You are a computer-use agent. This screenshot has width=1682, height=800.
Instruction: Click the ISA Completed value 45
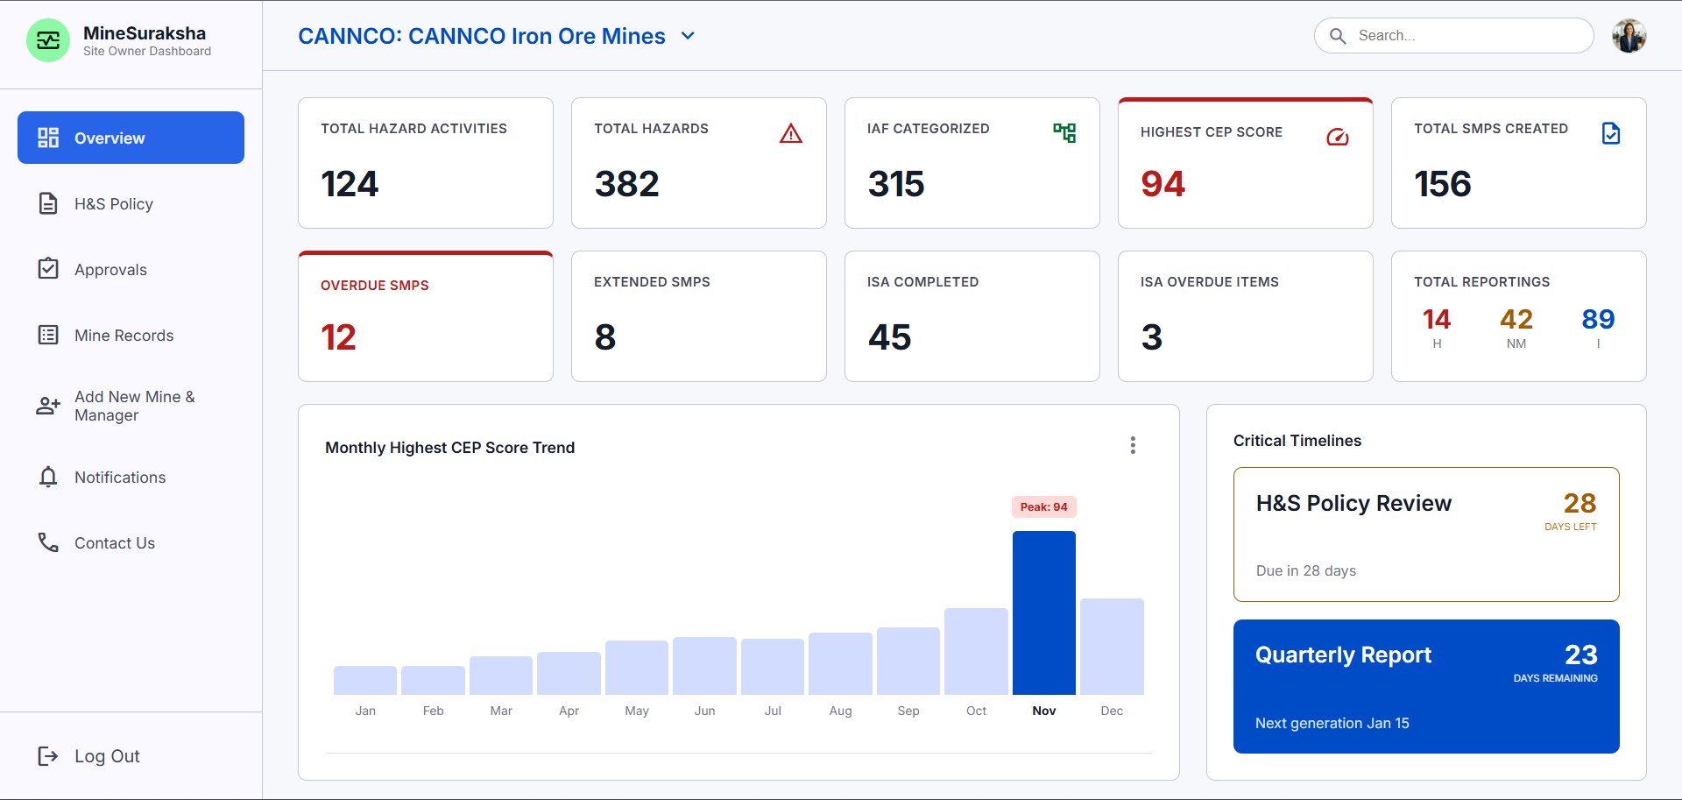(x=890, y=337)
